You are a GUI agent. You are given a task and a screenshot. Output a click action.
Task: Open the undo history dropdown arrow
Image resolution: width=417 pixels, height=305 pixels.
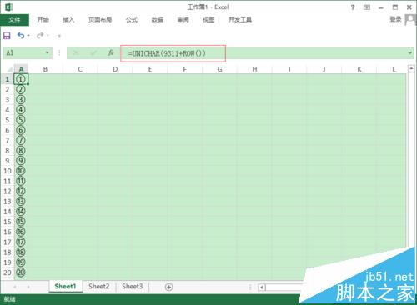(28, 36)
